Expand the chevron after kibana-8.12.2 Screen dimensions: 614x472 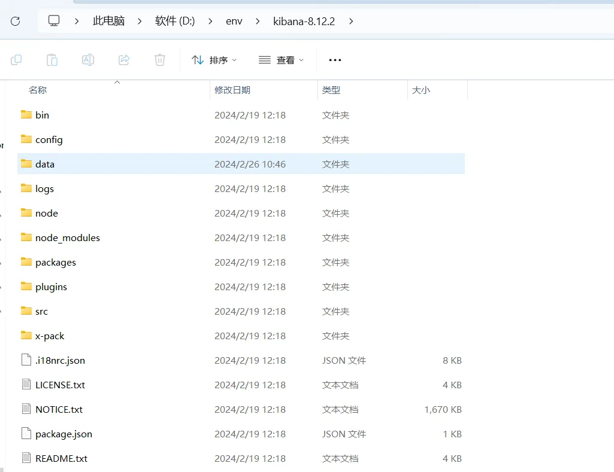coord(351,21)
